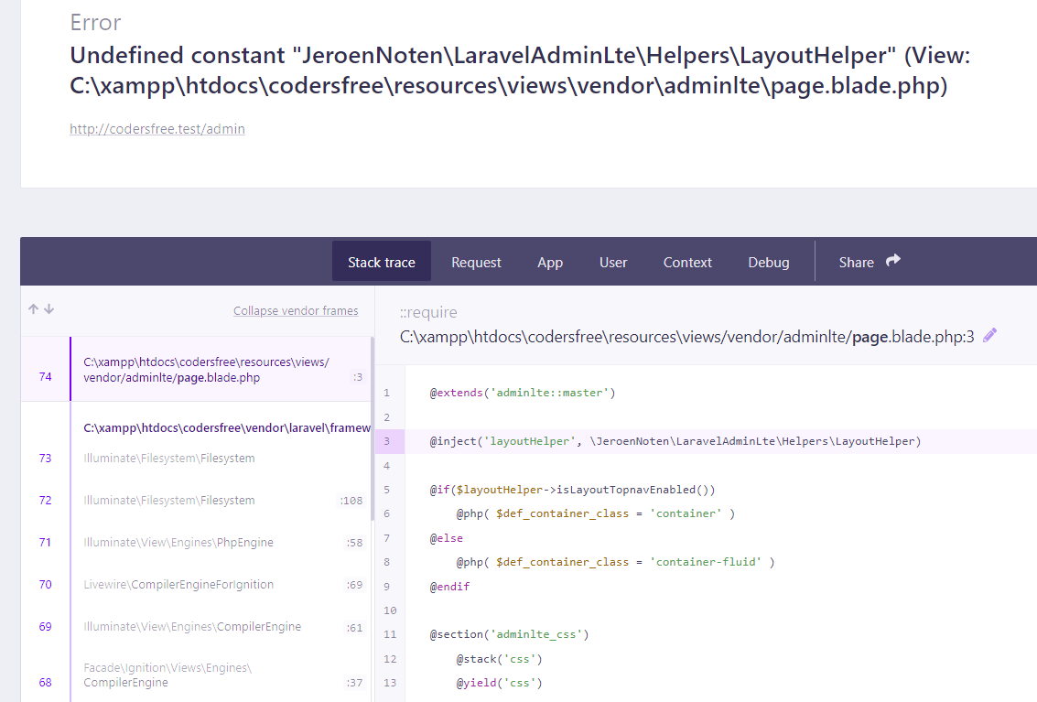
Task: Follow the codersfree.test/admin link
Action: coord(157,128)
